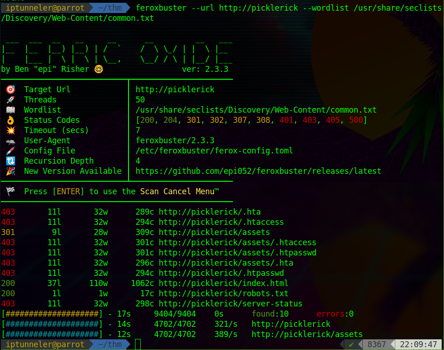
Task: Click the Target Url value http://picklerick
Action: click(x=175, y=89)
